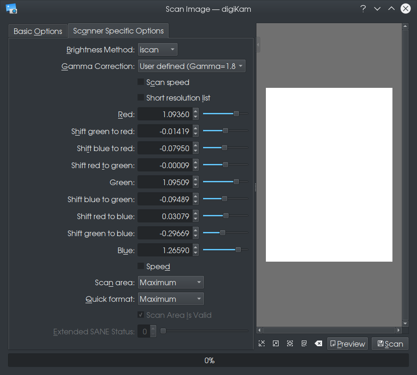Click the white scan preview page
Screen dimensions: 417x375
coord(329,174)
